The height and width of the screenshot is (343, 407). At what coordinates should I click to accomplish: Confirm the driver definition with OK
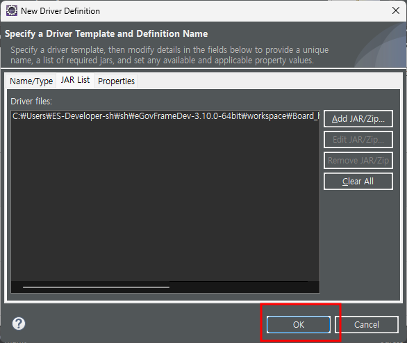point(299,324)
